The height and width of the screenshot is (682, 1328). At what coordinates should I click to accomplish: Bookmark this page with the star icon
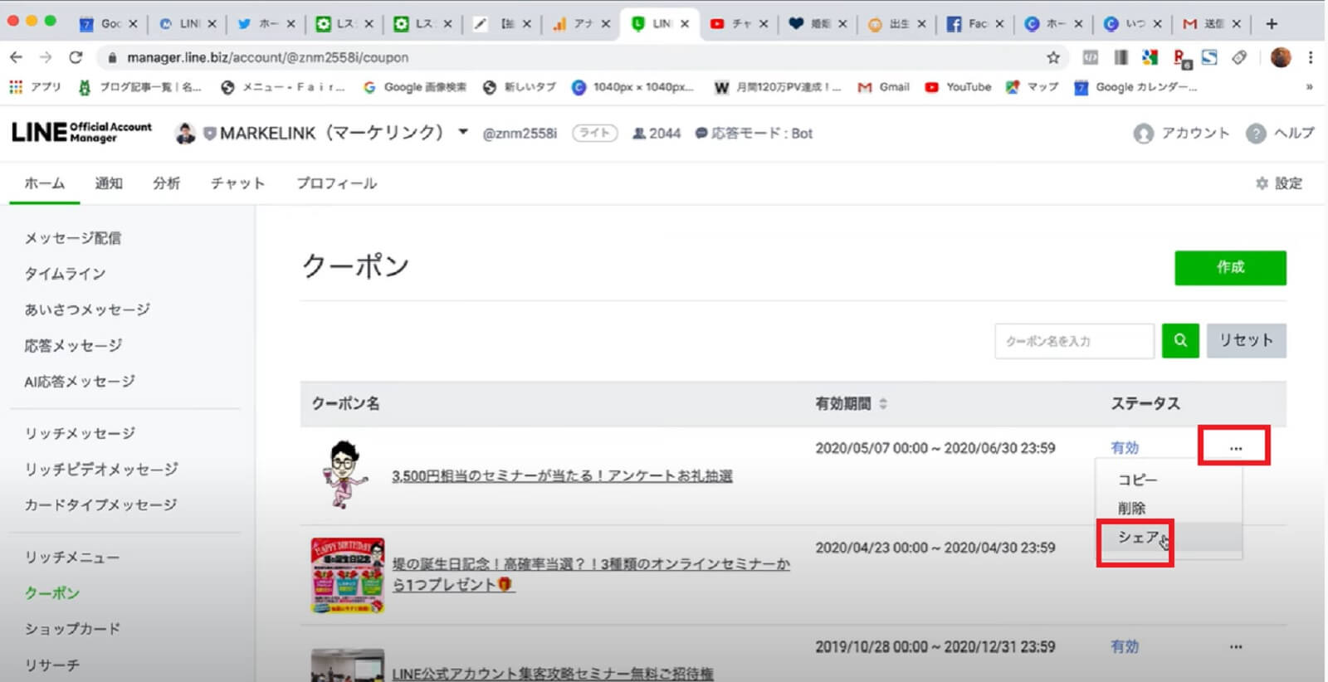tap(1053, 57)
